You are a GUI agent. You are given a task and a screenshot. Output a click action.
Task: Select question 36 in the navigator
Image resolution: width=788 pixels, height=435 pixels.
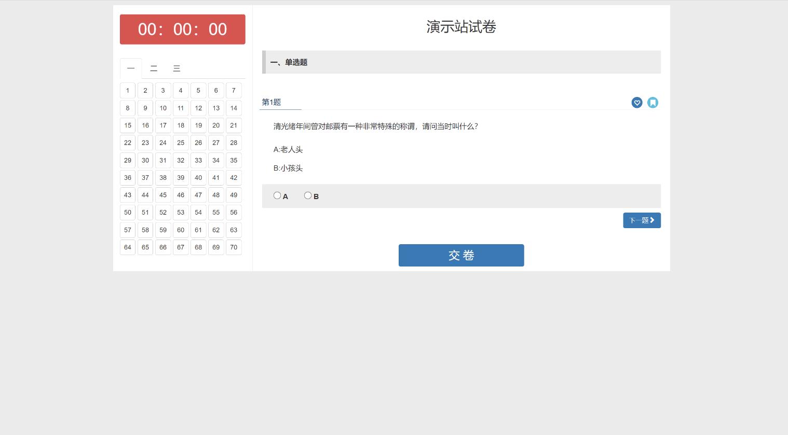pyautogui.click(x=128, y=178)
